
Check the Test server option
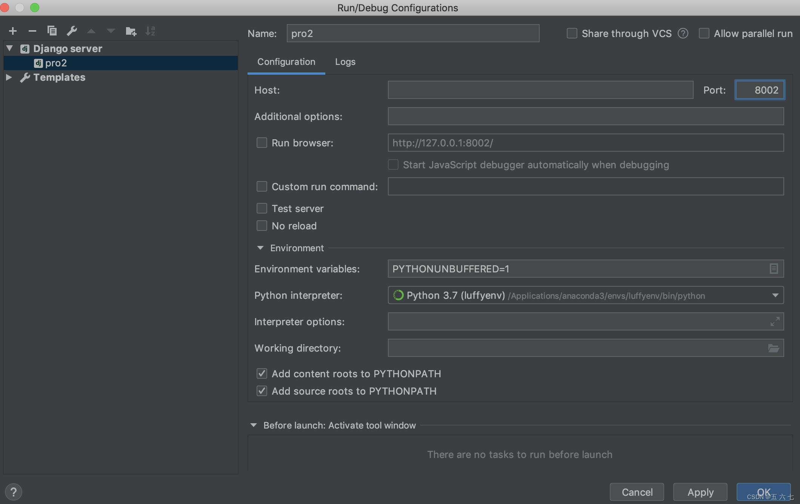pos(262,208)
